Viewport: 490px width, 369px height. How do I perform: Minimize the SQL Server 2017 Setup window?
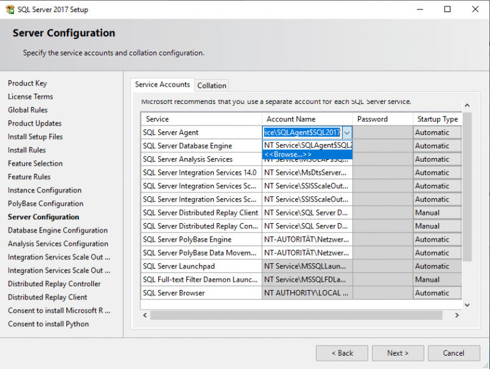[420, 10]
